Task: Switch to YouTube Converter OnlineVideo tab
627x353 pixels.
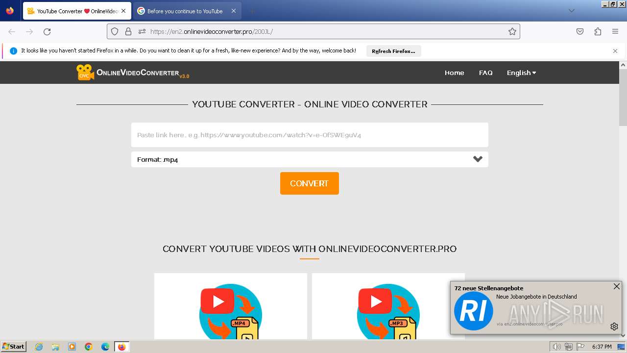Action: click(x=77, y=11)
